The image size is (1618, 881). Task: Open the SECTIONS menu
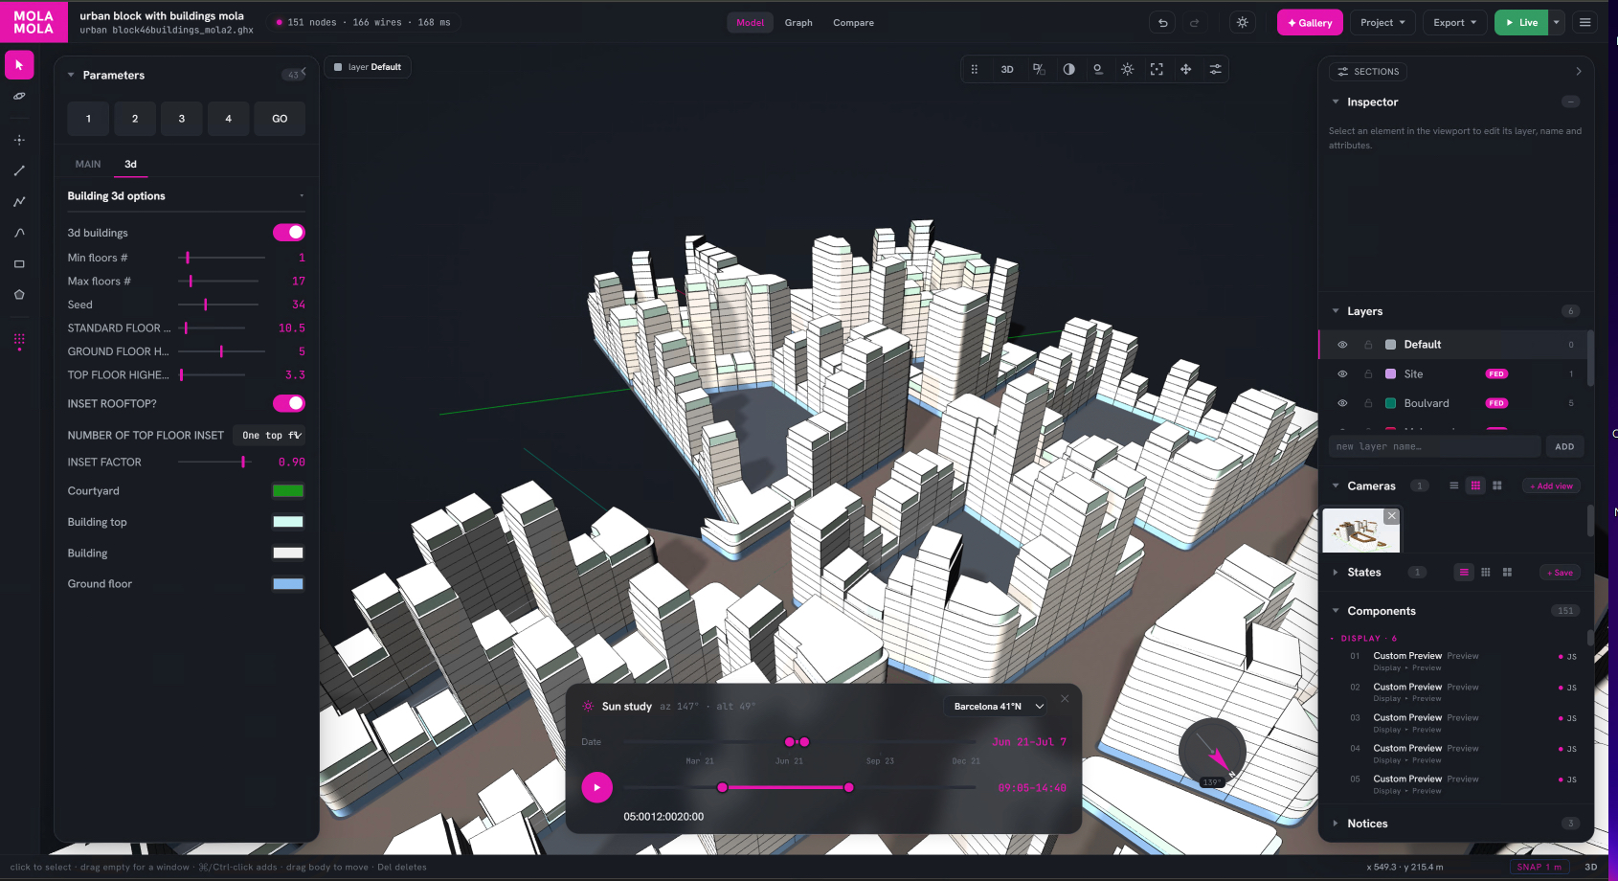[1368, 72]
